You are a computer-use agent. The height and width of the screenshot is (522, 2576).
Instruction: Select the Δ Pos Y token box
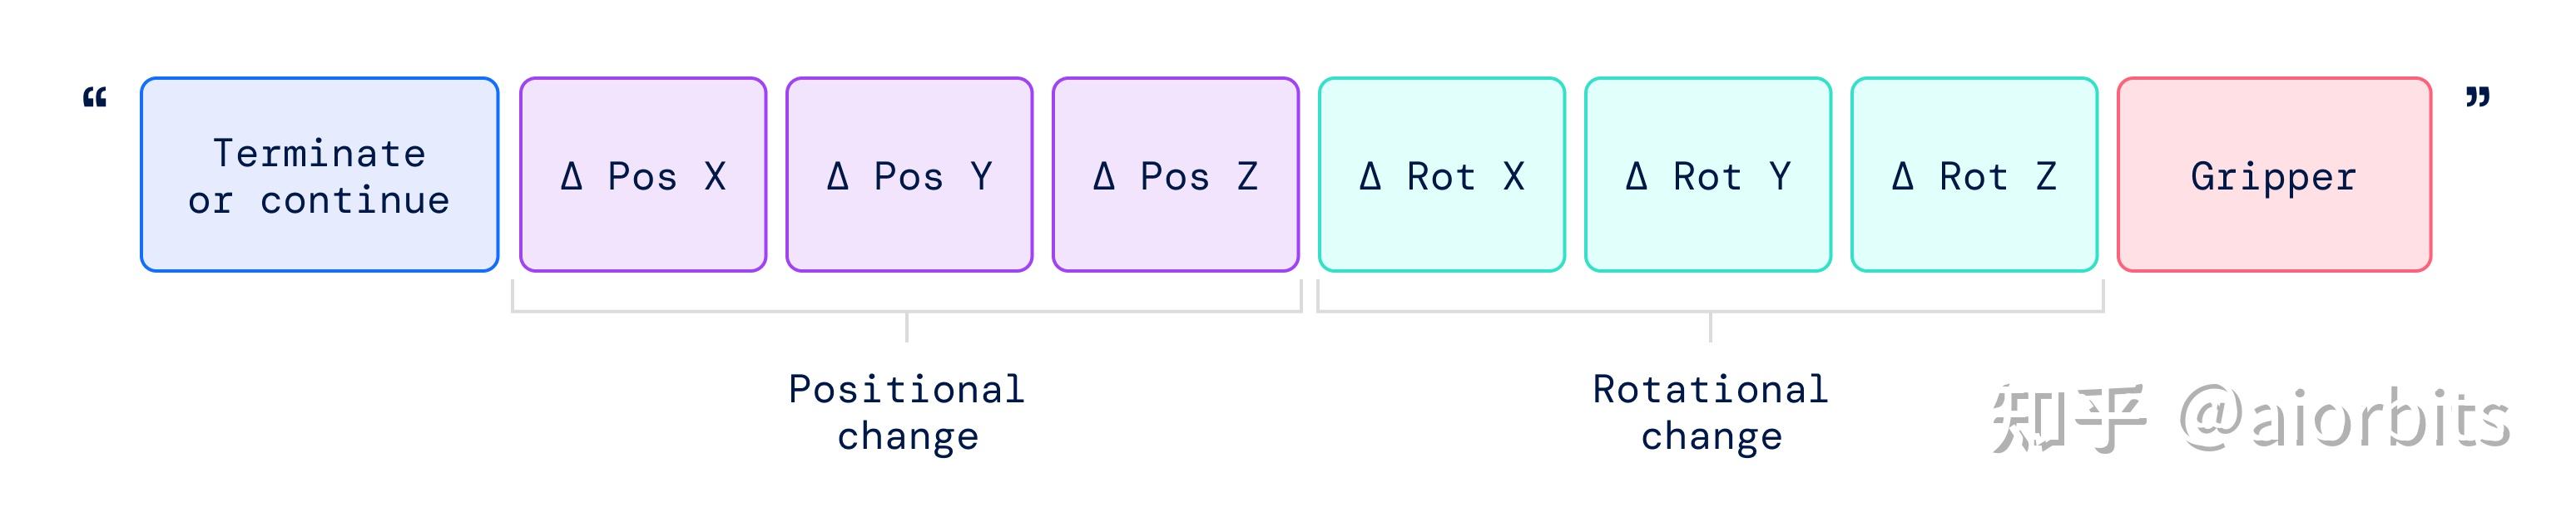(909, 175)
